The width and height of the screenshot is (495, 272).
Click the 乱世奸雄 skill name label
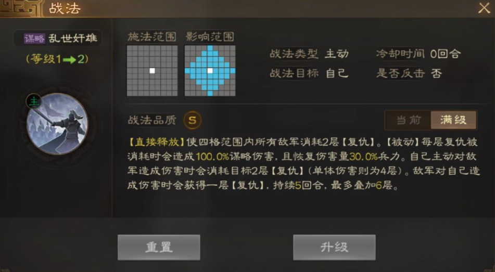pyautogui.click(x=73, y=38)
